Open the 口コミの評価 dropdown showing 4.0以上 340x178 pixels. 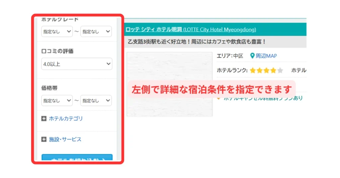[x=77, y=64]
